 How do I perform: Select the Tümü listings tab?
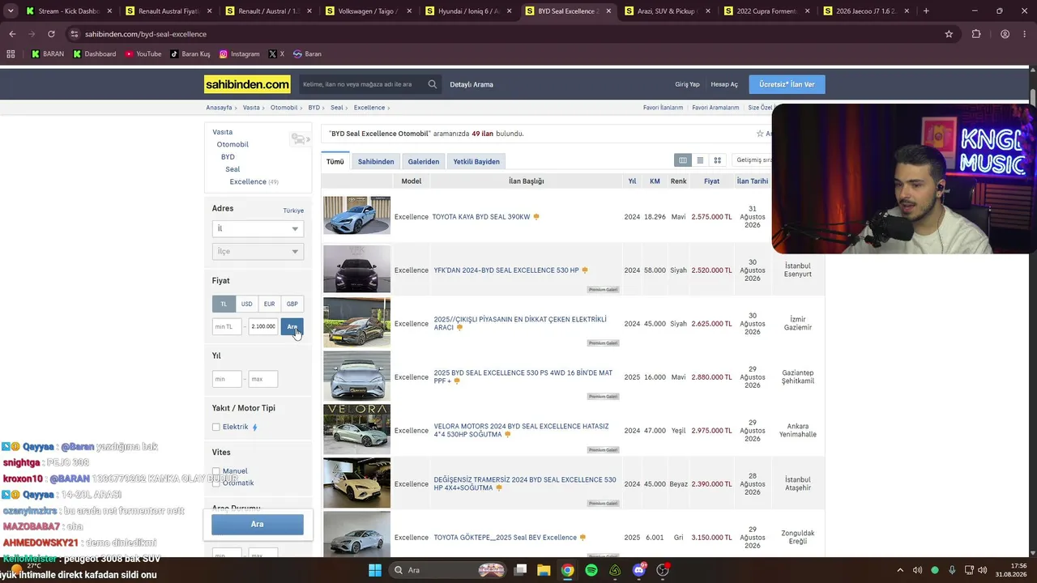pos(335,161)
